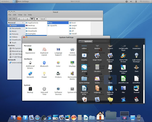Open the View menu in file manager
The width and height of the screenshot is (152, 122).
[x=20, y=15]
